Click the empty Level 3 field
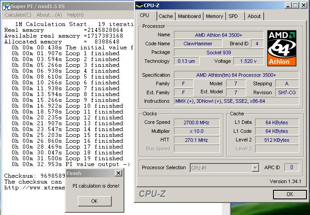This screenshot has width=310, height=215. click(277, 149)
